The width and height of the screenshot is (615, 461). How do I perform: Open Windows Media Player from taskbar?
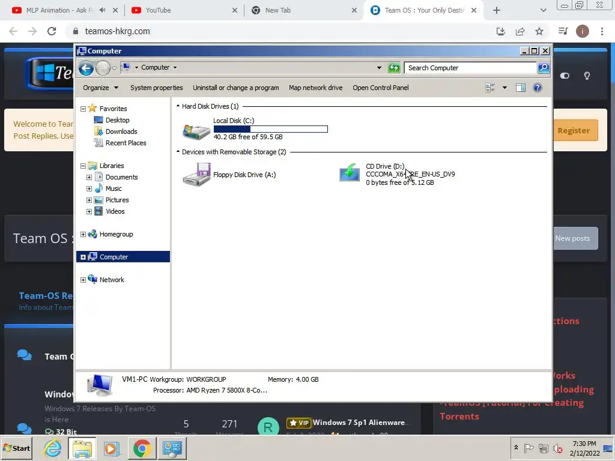tap(111, 448)
